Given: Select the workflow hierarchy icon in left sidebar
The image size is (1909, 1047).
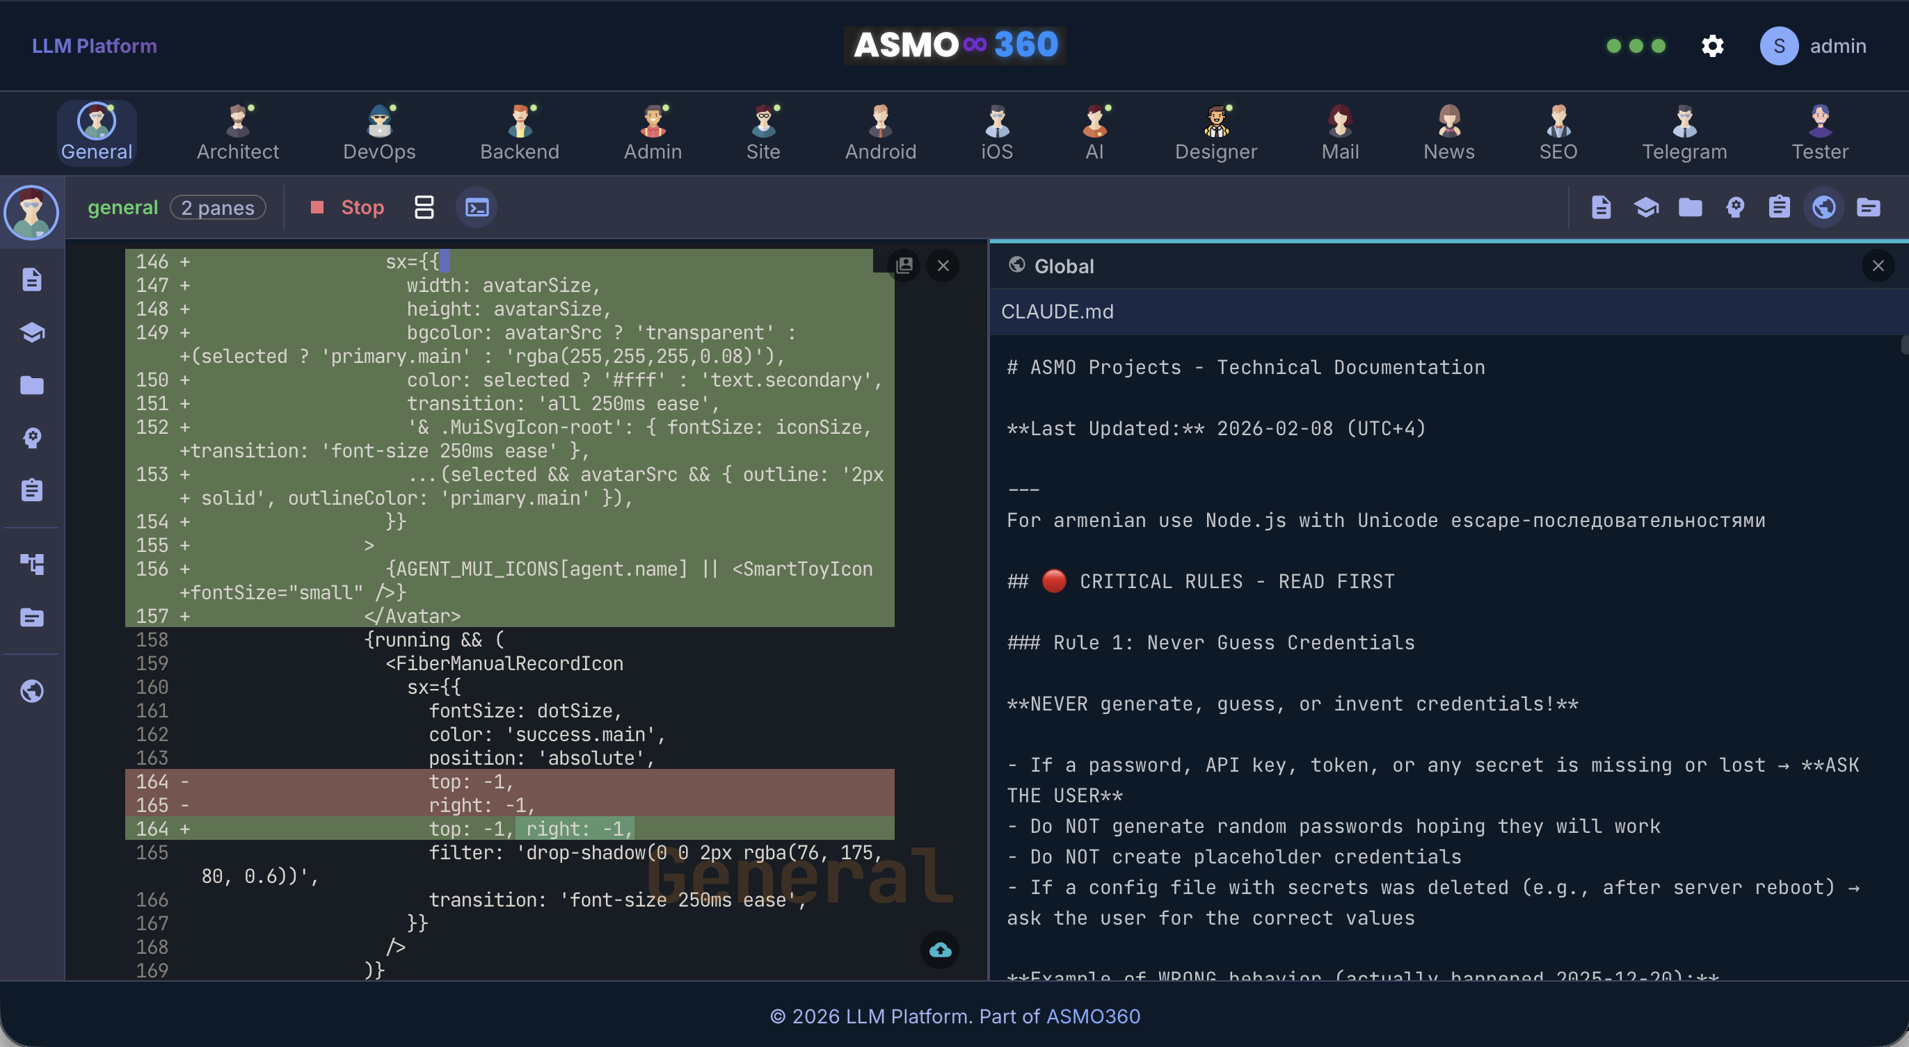Looking at the screenshot, I should (x=32, y=564).
